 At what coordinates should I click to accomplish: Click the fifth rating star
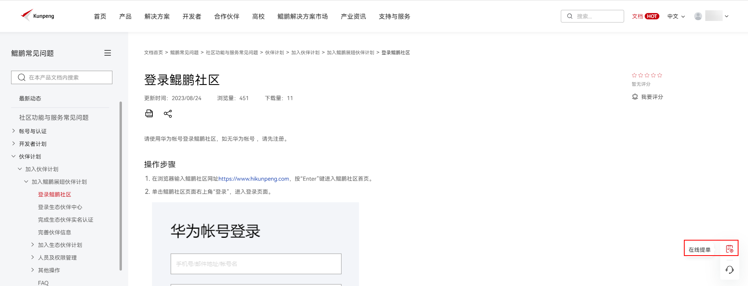(x=660, y=75)
